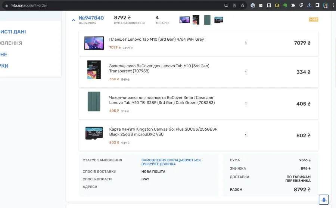Screen dimensions: 336x208
Task: Open order number №947840 link
Action: pos(91,18)
